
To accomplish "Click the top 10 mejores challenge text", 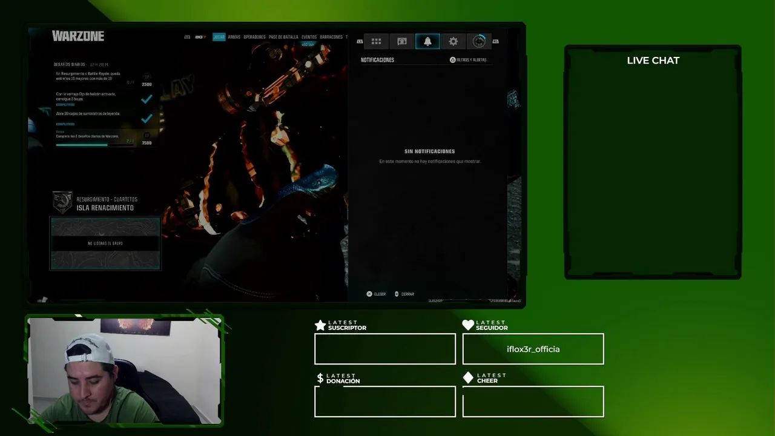I will (88, 76).
